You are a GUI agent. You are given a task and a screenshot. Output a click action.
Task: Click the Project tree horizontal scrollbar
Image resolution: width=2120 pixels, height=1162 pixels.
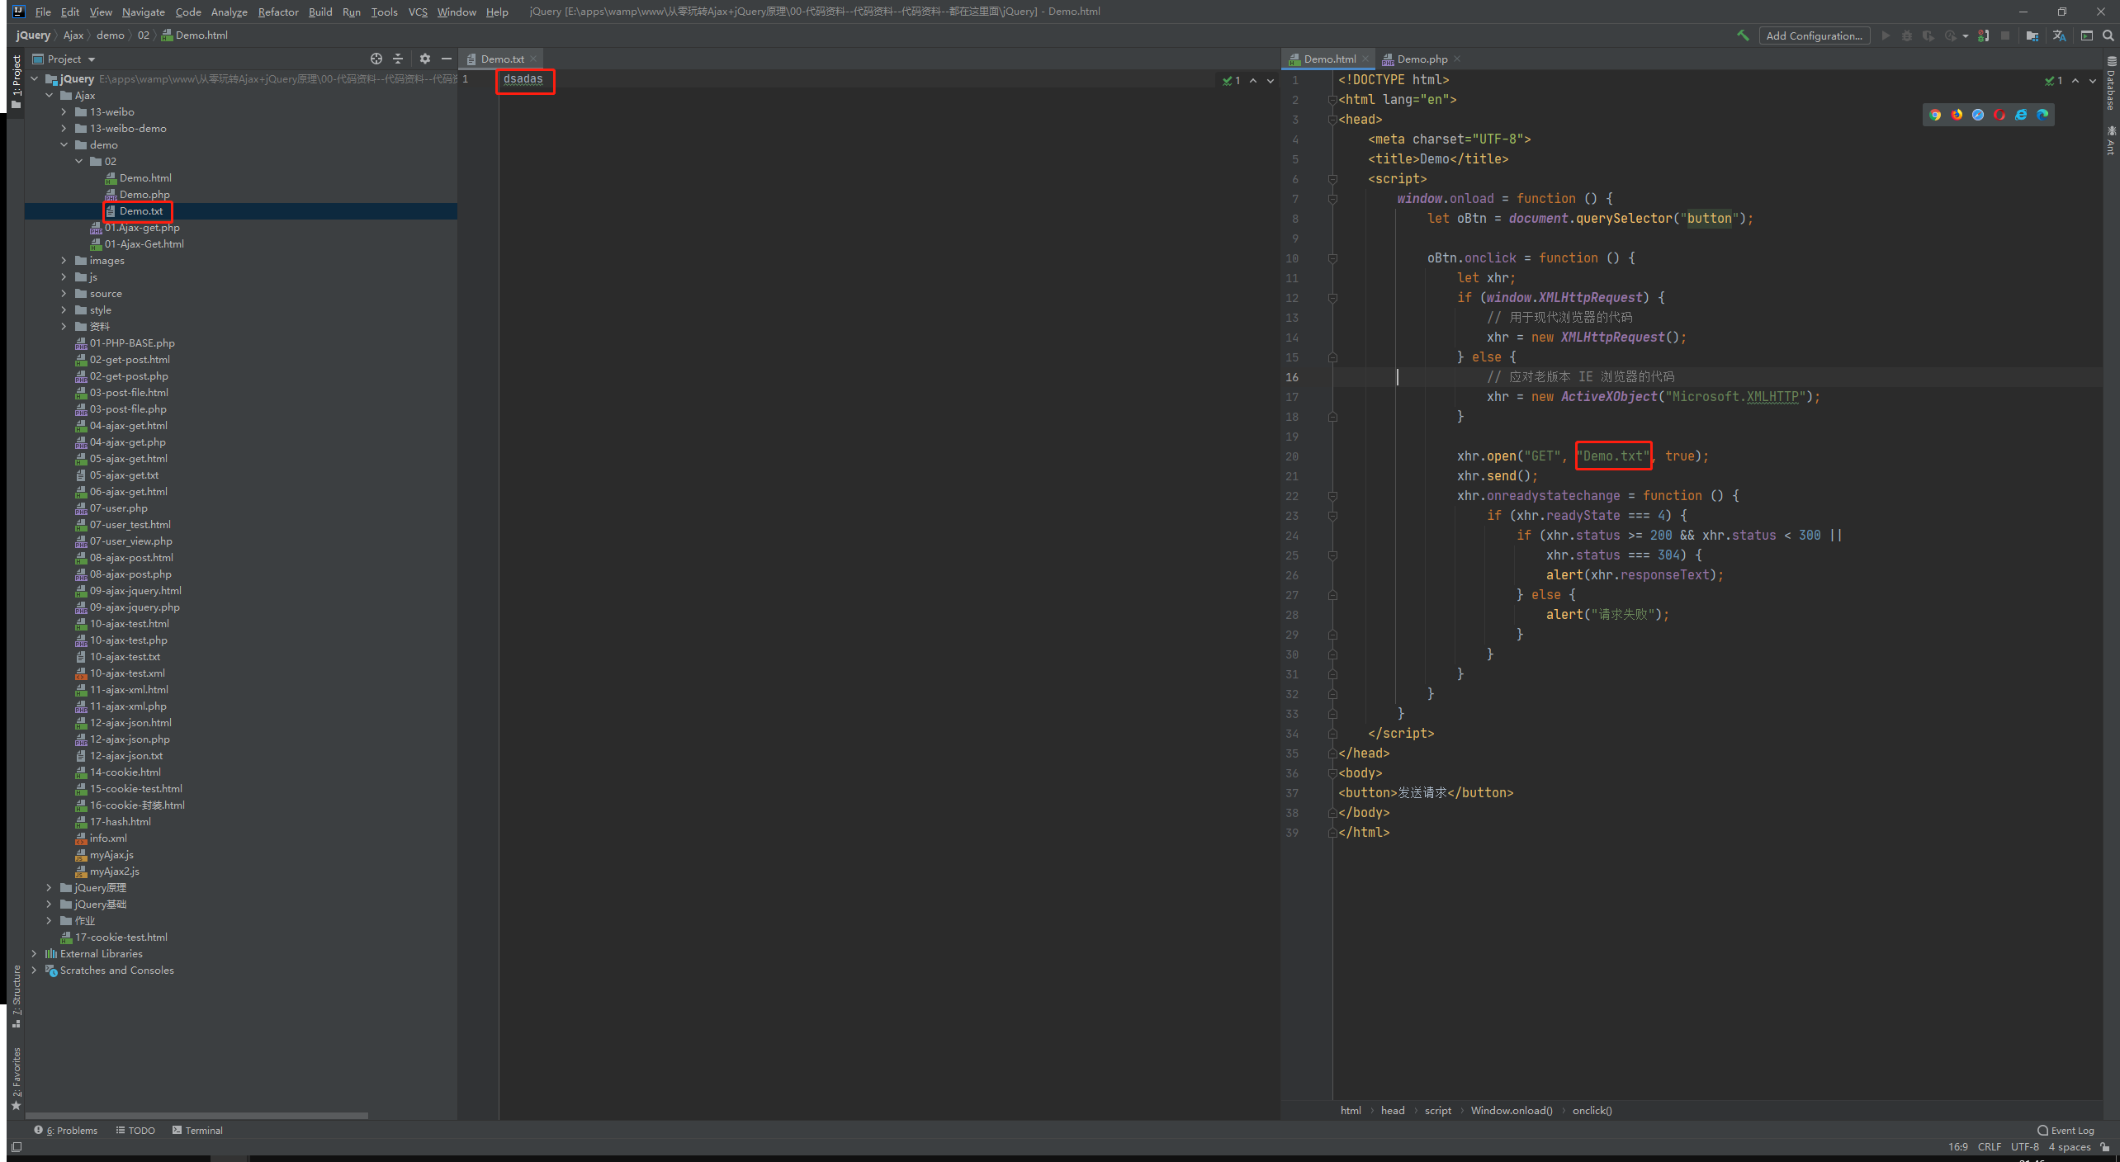coord(196,1115)
